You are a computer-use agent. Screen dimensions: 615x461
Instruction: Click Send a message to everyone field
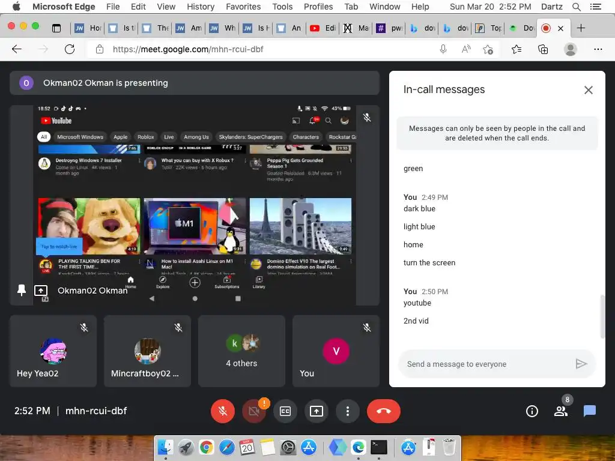point(486,364)
